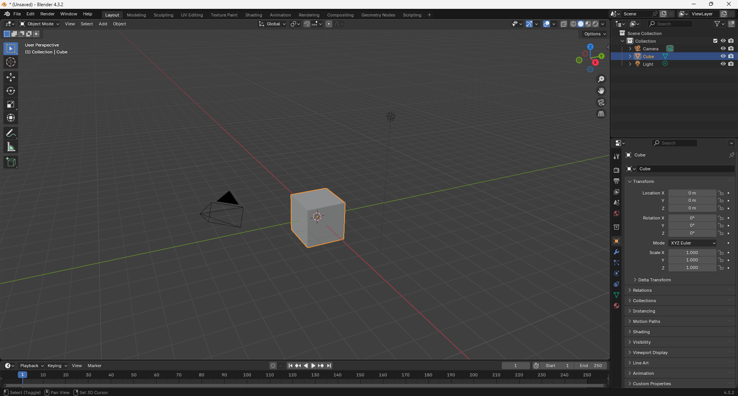738x396 pixels.
Task: Switch to the Shading workspace tab
Action: (x=254, y=15)
